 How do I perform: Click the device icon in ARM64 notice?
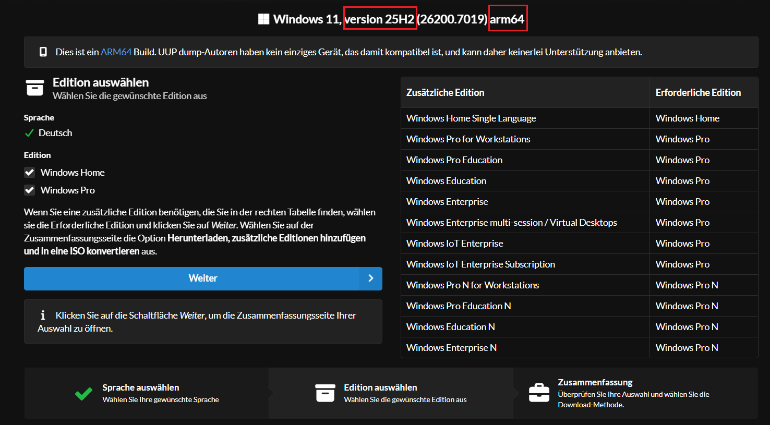click(43, 52)
